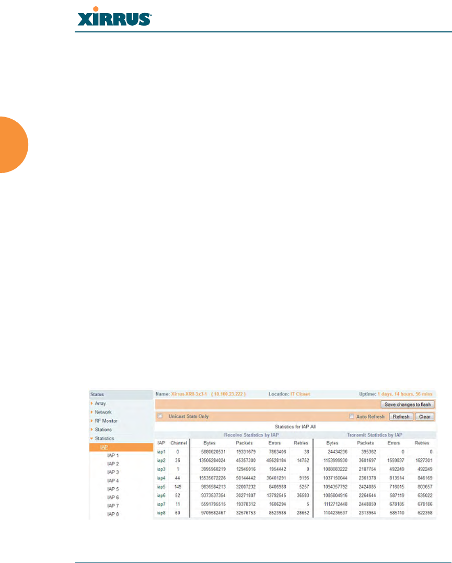Open IAP 6 statistics in sidebar
Viewport: 452px width, 563px height.
pos(113,497)
